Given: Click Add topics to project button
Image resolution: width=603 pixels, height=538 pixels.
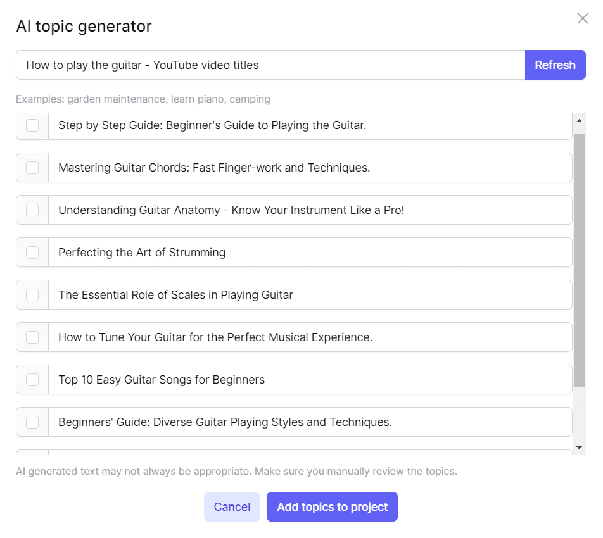Looking at the screenshot, I should point(332,507).
